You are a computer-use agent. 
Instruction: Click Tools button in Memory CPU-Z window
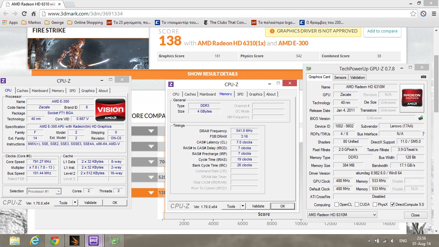click(x=231, y=206)
